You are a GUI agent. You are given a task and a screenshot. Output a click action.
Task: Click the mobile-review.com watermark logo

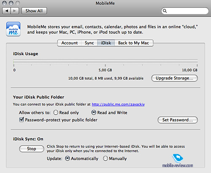[x=178, y=161]
